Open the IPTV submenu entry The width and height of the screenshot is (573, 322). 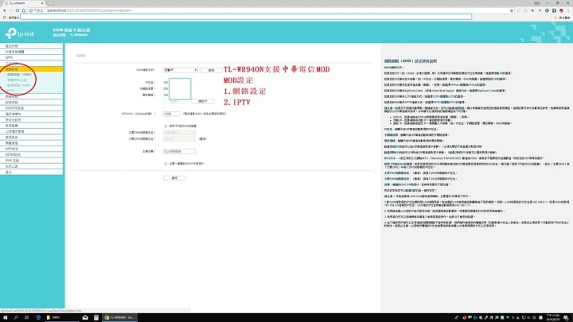[10, 91]
